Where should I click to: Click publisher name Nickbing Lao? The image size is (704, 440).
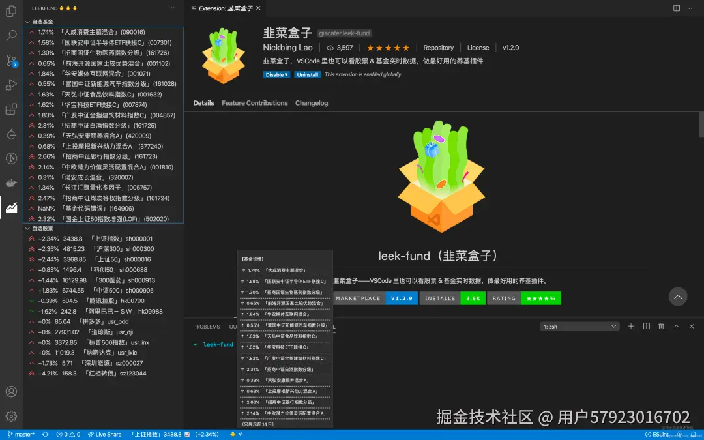coord(288,48)
